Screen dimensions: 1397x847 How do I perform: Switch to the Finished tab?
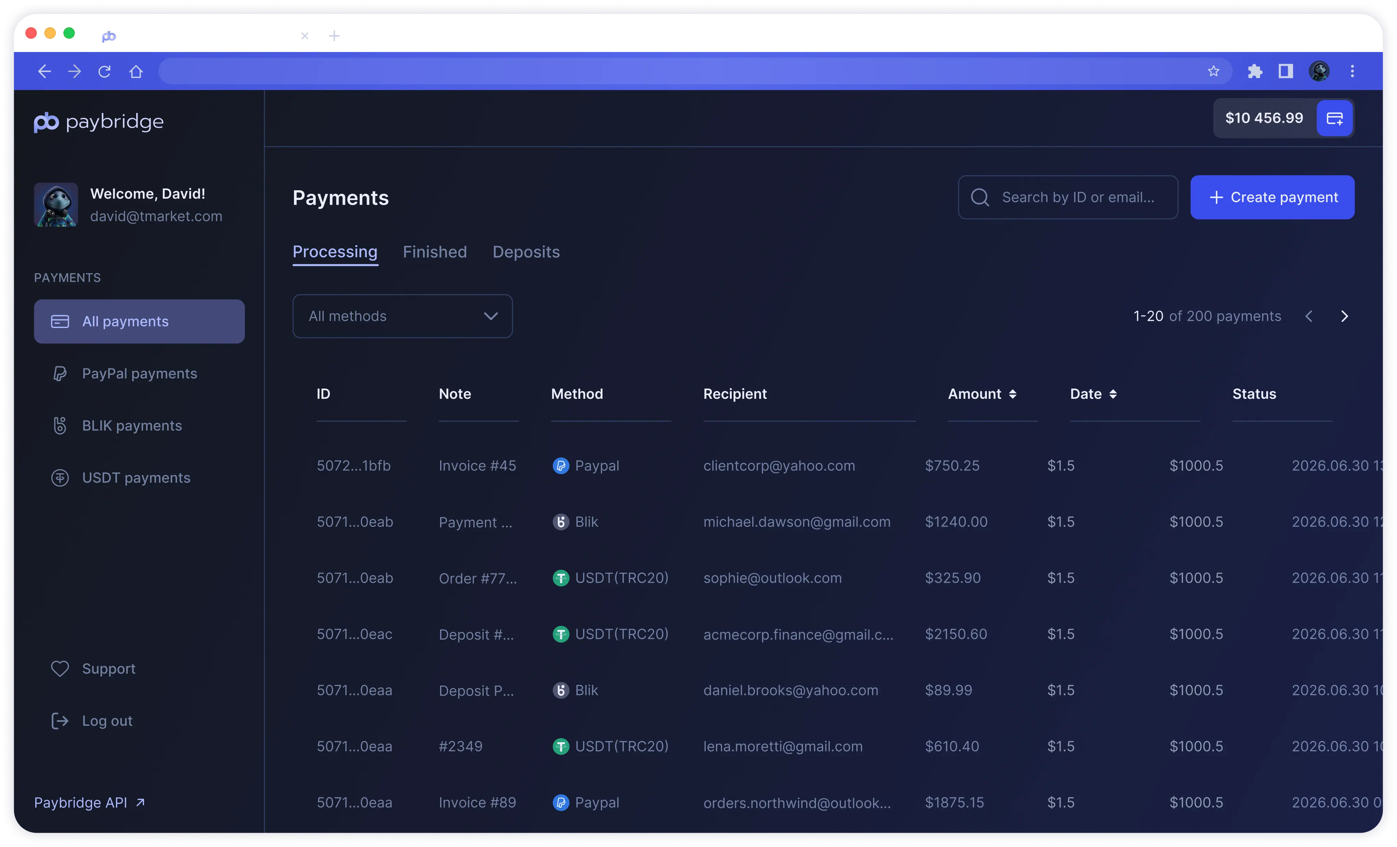click(x=435, y=252)
